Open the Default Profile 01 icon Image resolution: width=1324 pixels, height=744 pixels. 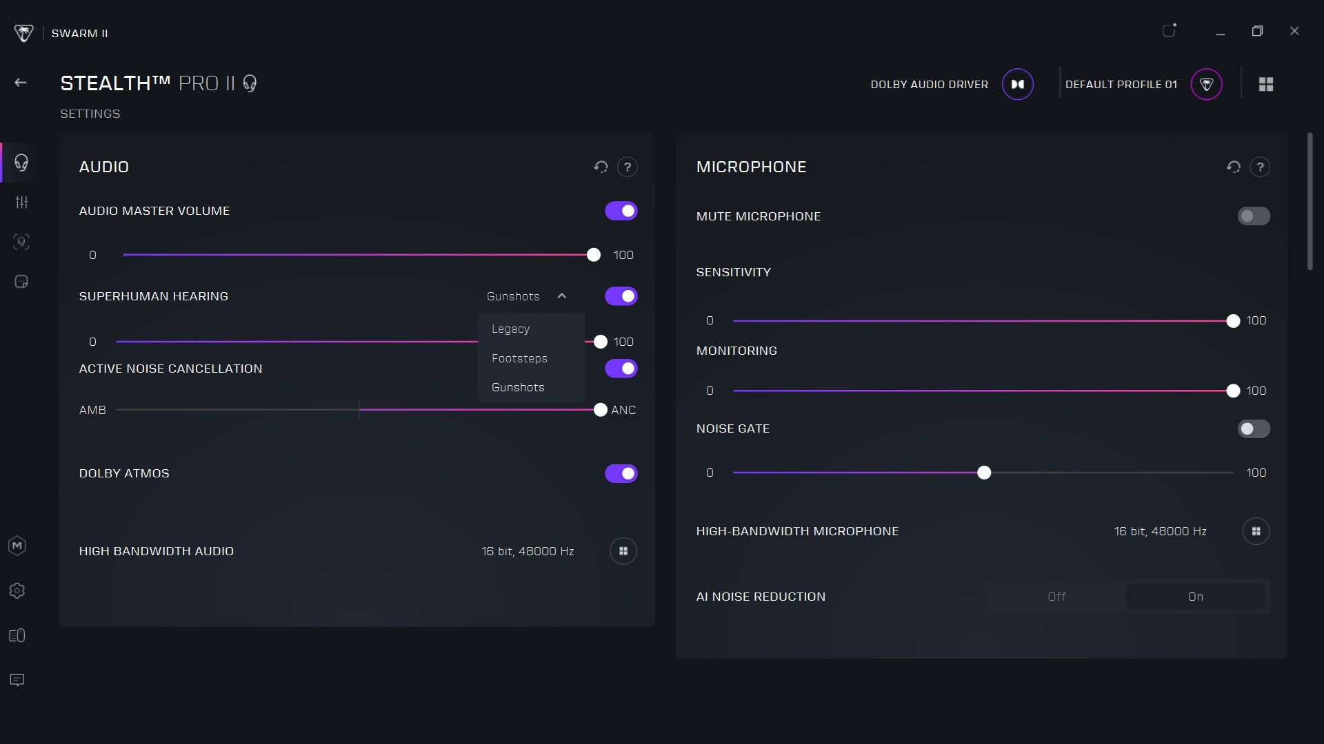1206,84
